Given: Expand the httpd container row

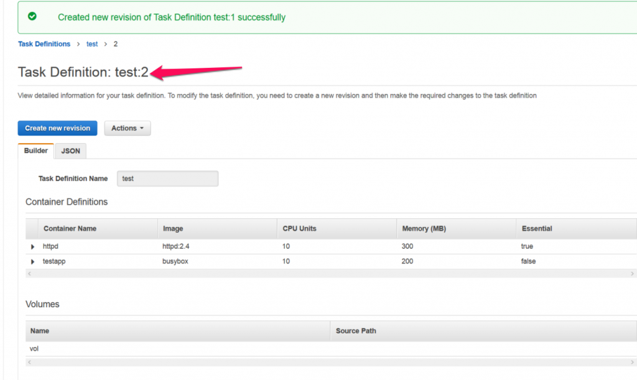Looking at the screenshot, I should (x=32, y=247).
